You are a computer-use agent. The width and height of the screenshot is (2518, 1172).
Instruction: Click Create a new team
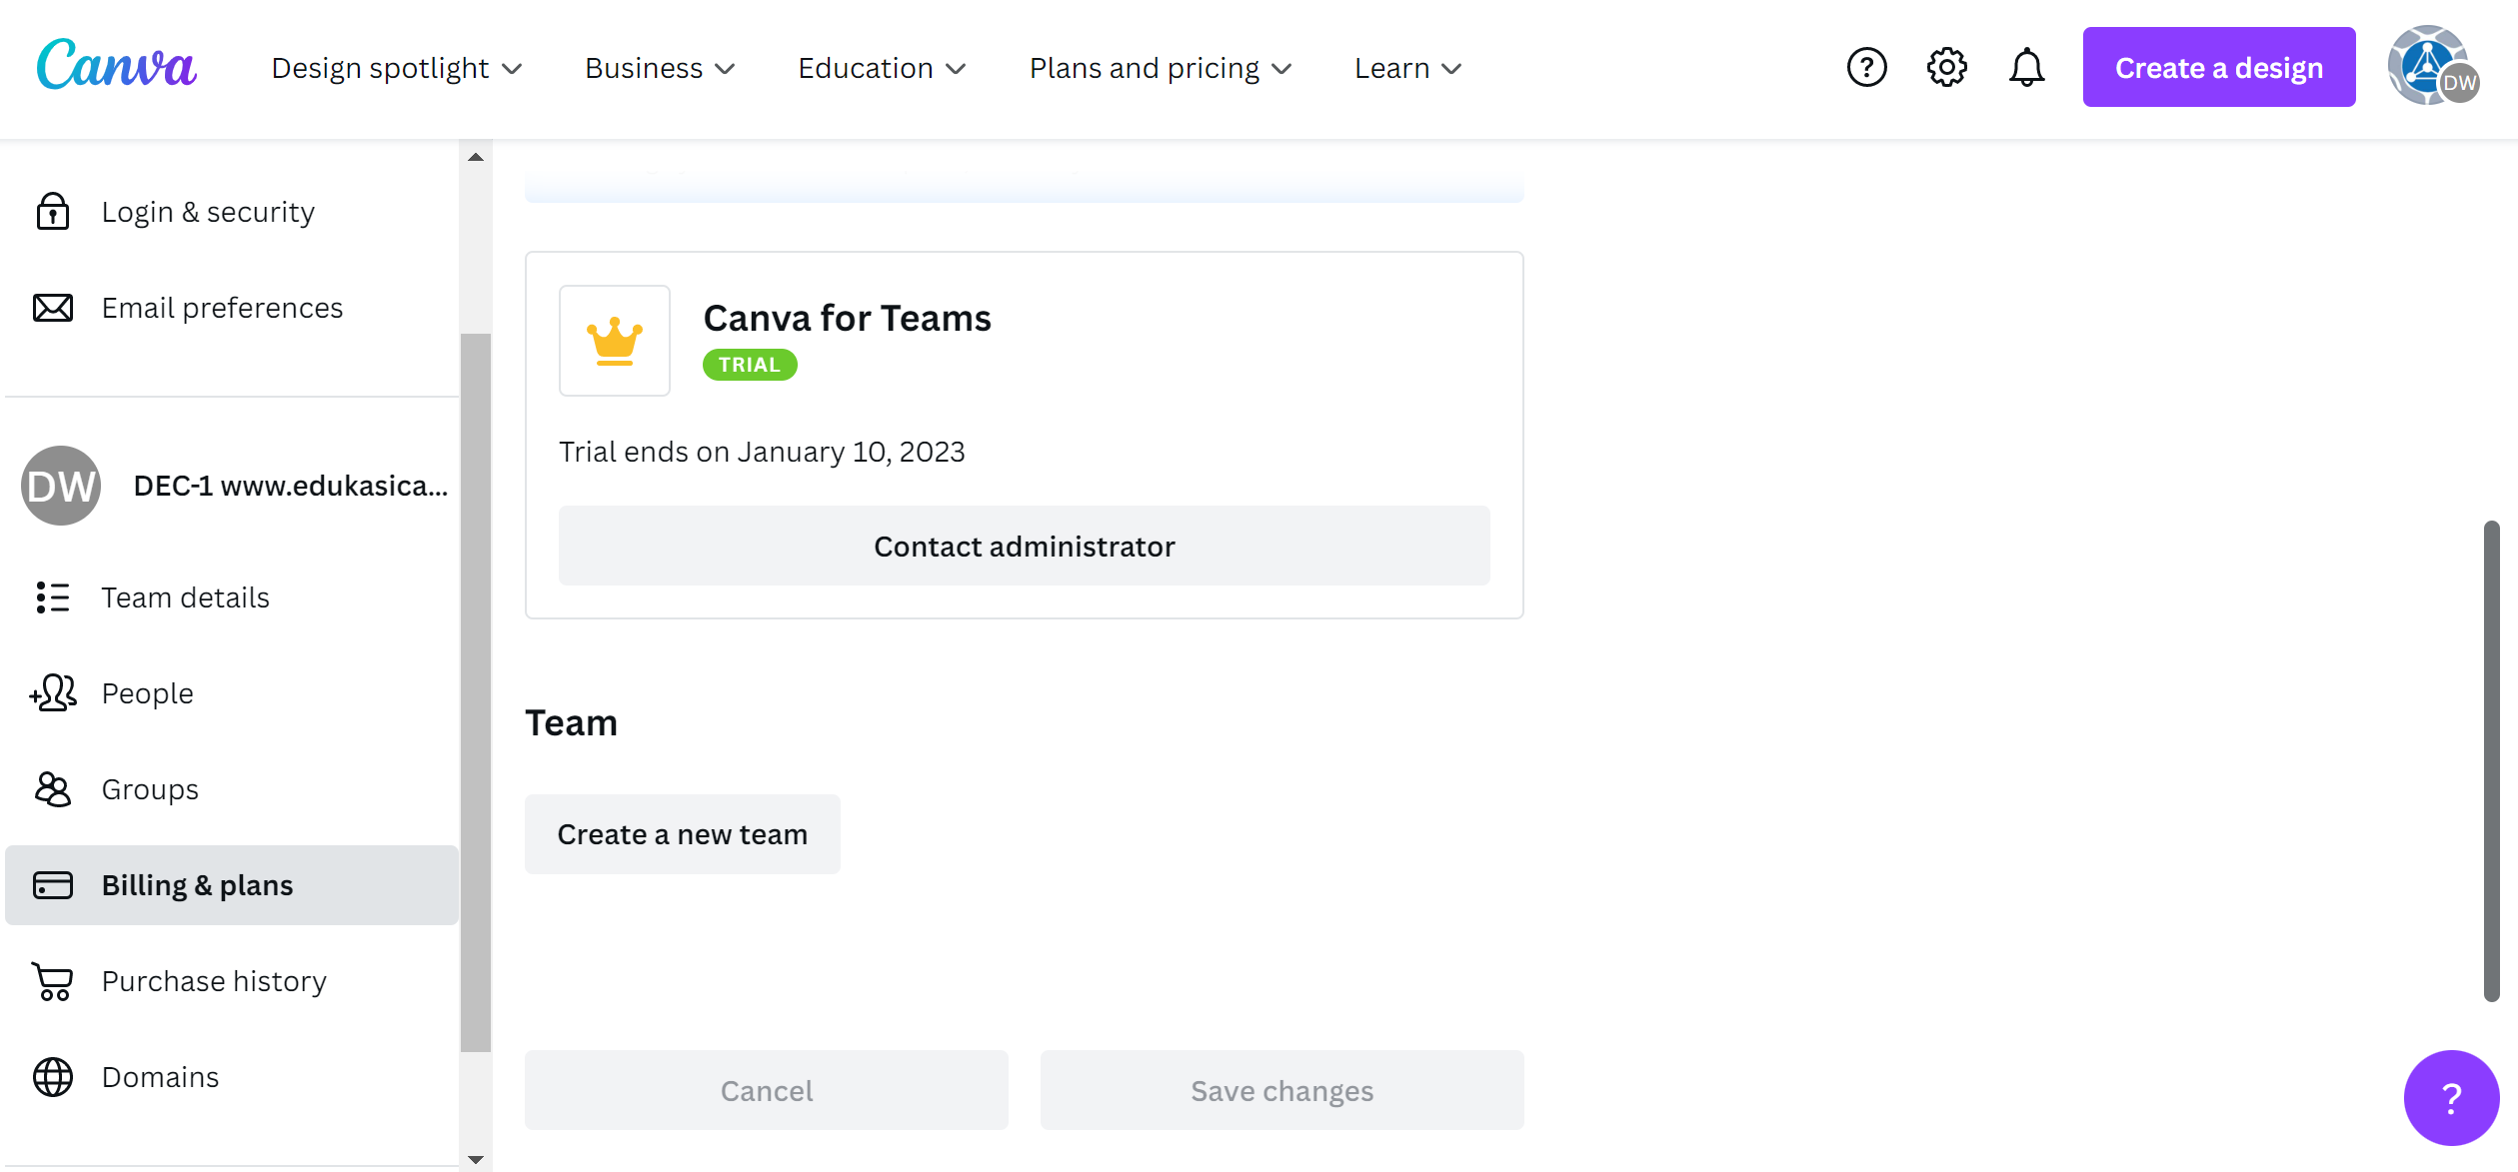(682, 834)
